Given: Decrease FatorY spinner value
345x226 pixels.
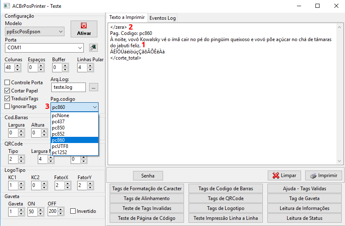Looking at the screenshot, I should coord(90,187).
